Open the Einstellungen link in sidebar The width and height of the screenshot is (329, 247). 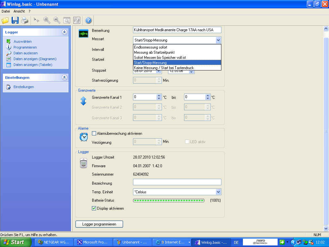[x=24, y=87]
